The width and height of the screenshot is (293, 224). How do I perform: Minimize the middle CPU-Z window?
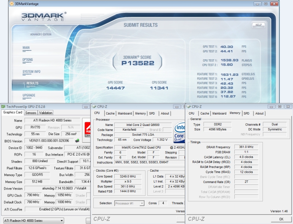tap(177, 107)
